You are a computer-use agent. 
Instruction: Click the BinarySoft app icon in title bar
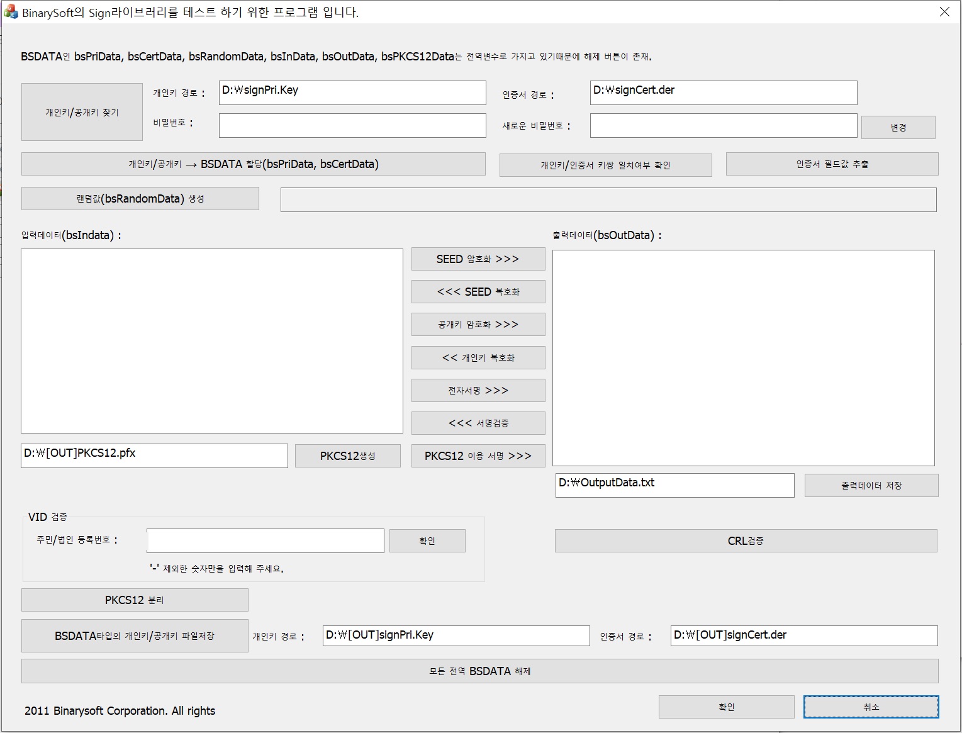(11, 12)
